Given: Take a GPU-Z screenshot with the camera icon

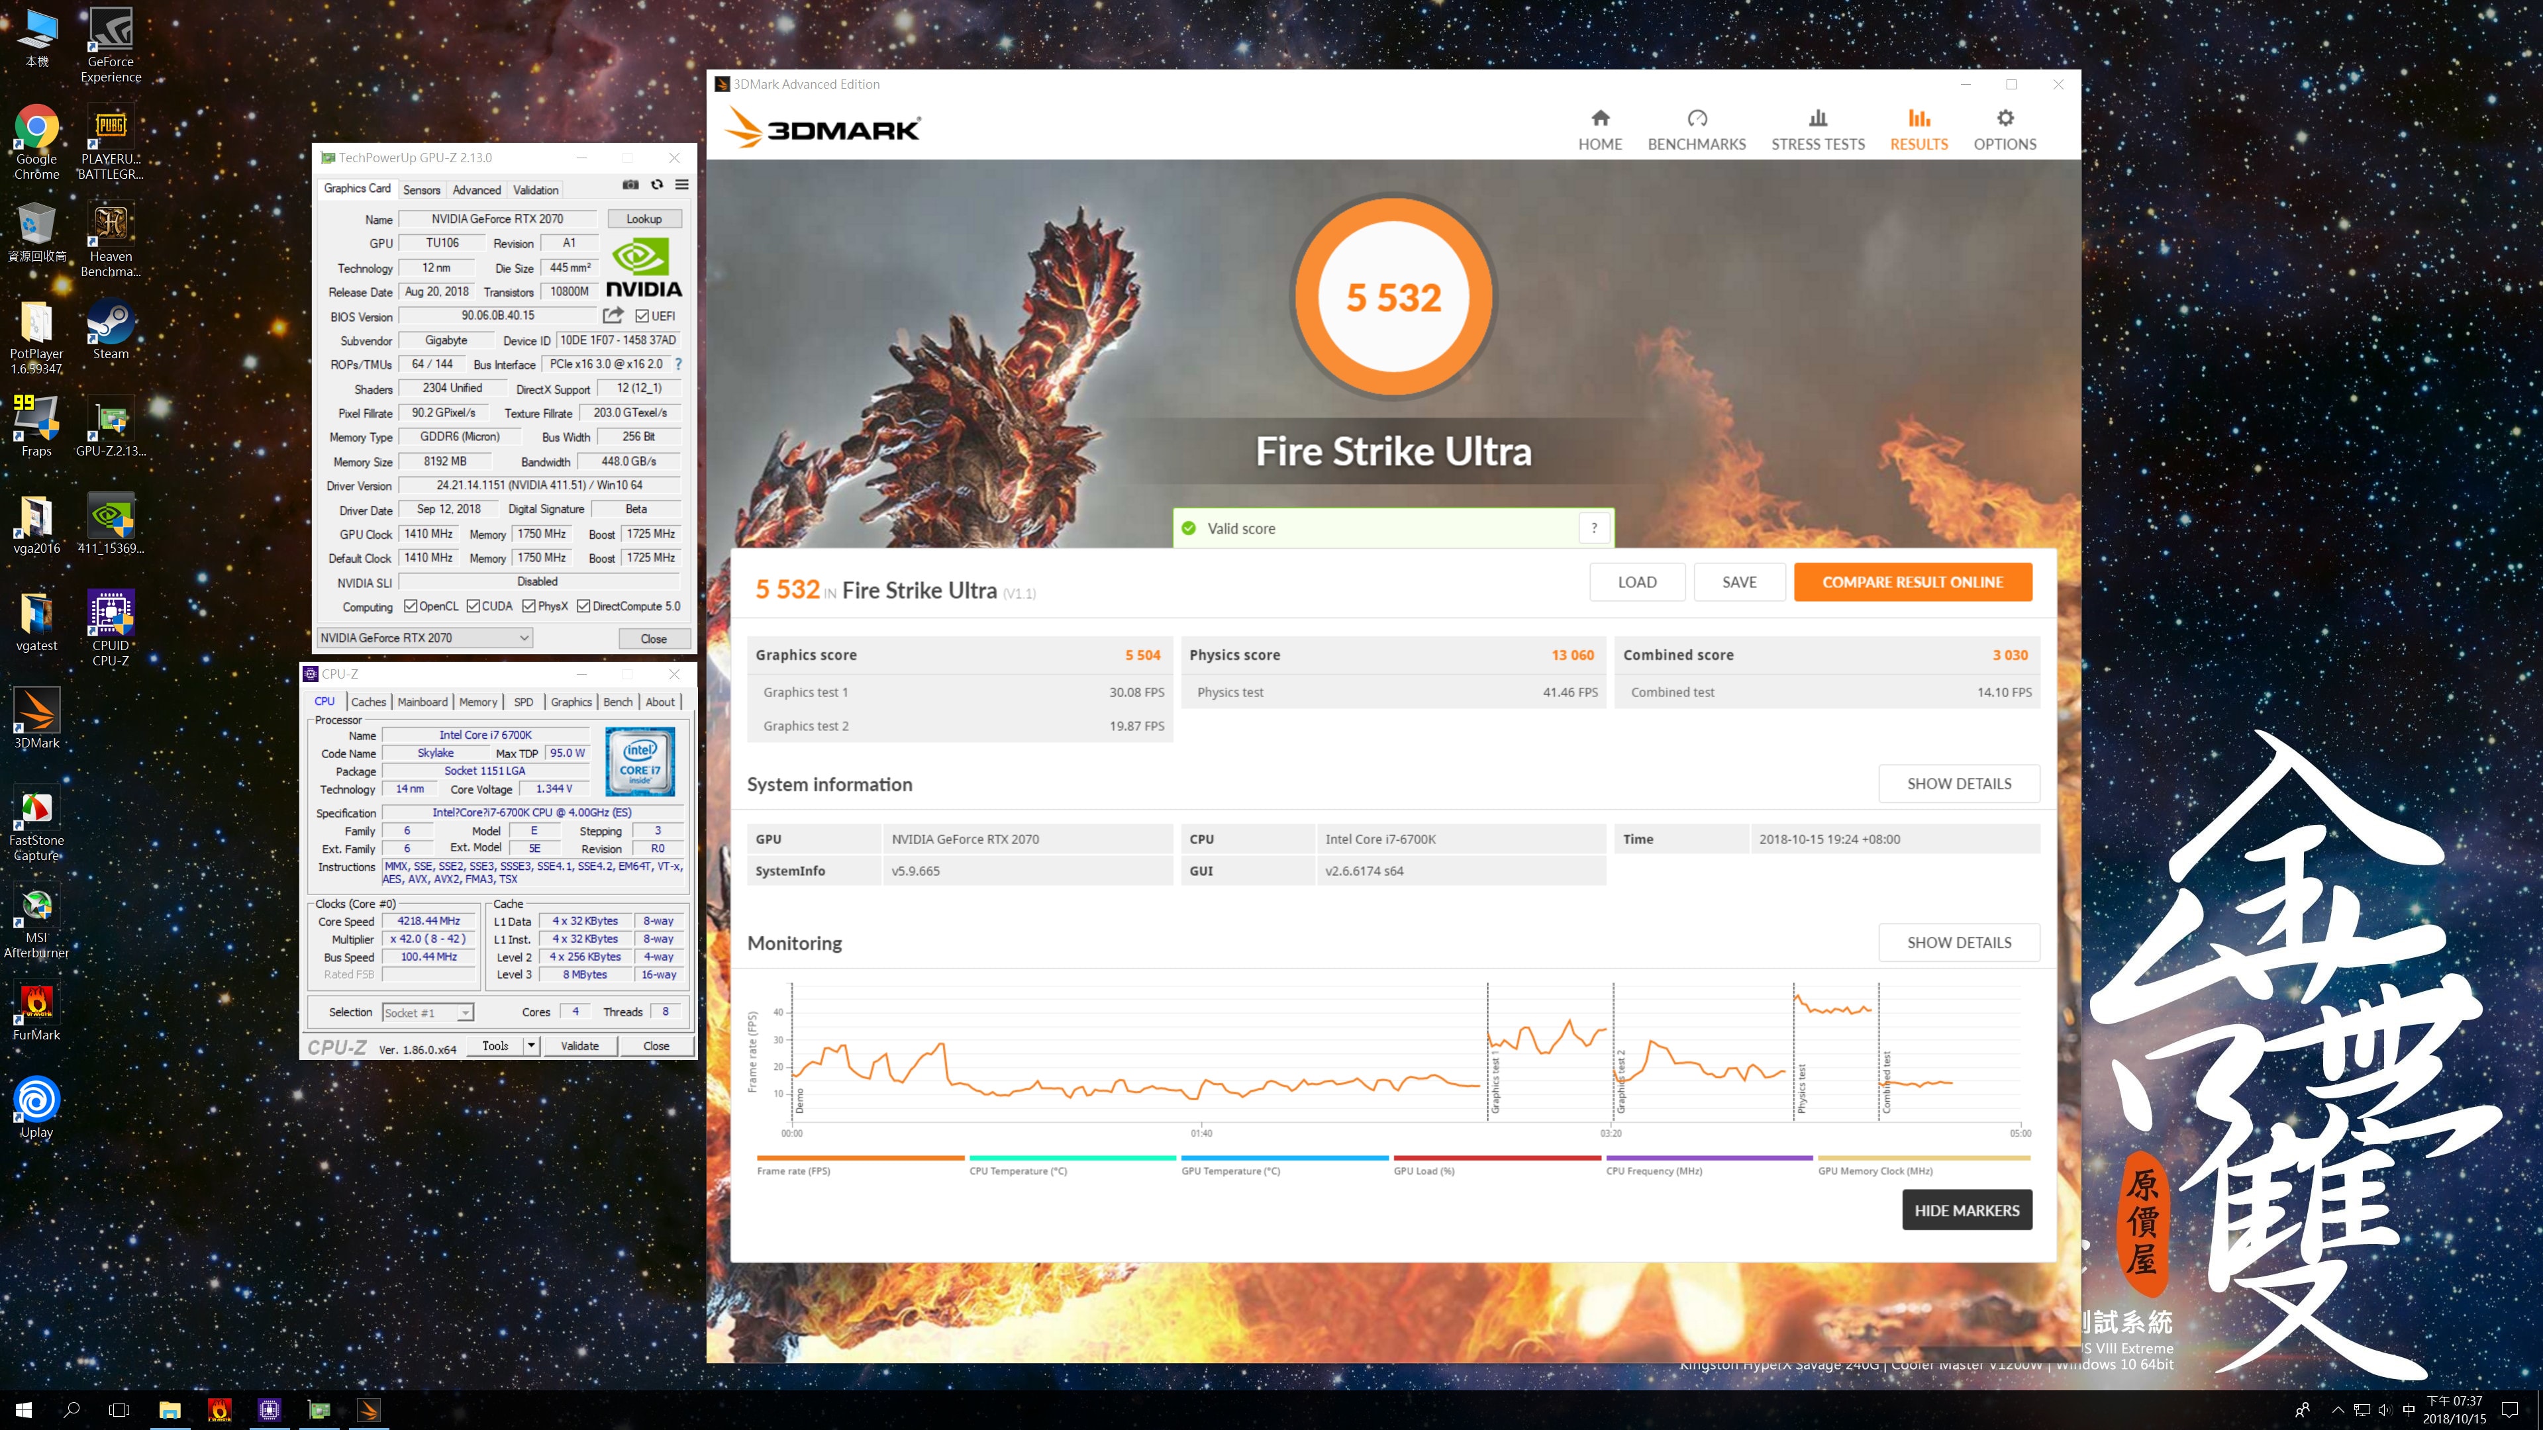Looking at the screenshot, I should [x=631, y=185].
